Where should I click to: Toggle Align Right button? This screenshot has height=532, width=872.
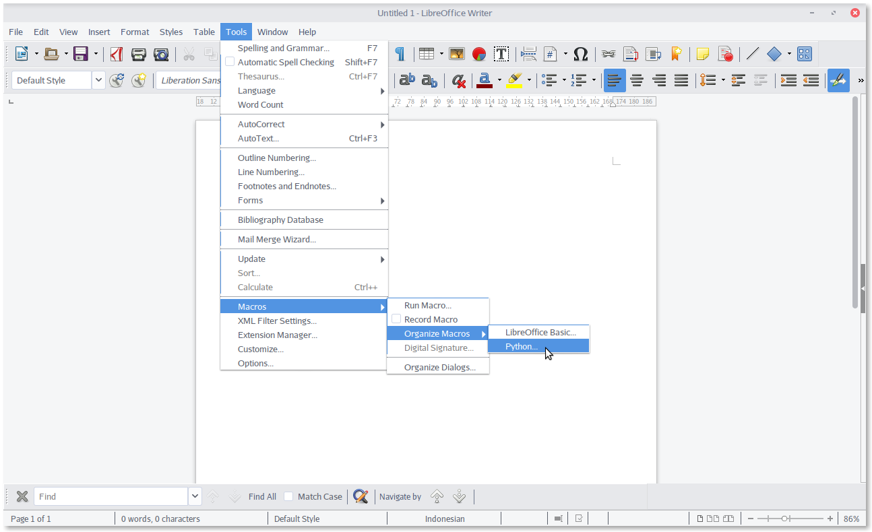[x=659, y=80]
